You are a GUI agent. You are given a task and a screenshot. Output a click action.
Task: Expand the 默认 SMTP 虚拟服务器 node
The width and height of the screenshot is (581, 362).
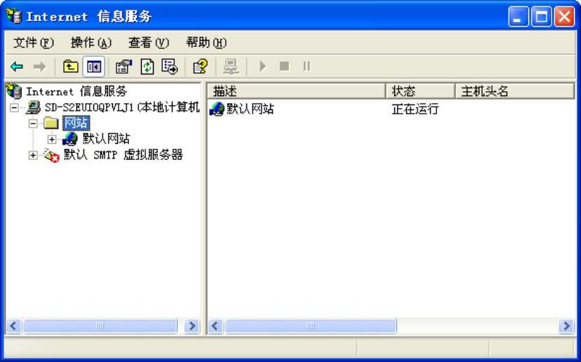coord(33,155)
